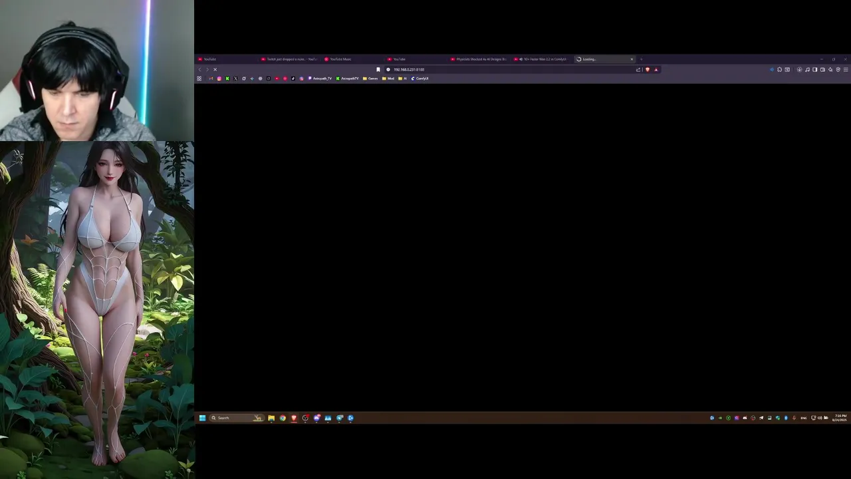The width and height of the screenshot is (851, 479).
Task: Bookmark this page using the bookmark icon
Action: pos(378,69)
